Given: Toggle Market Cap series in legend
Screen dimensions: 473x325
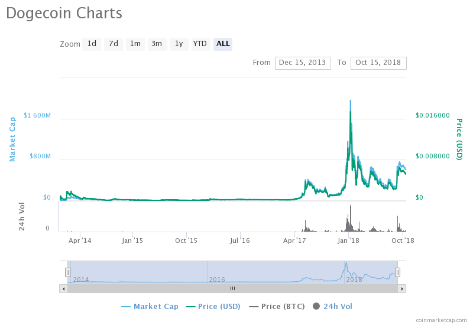Looking at the screenshot, I should click(150, 307).
